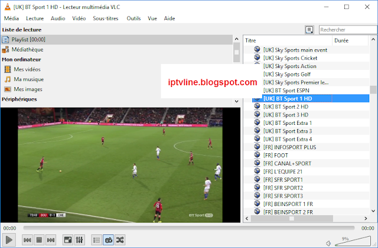The image size is (378, 248).
Task: Select [FR] L'EQUIPE 21 channel
Action: tap(283, 172)
